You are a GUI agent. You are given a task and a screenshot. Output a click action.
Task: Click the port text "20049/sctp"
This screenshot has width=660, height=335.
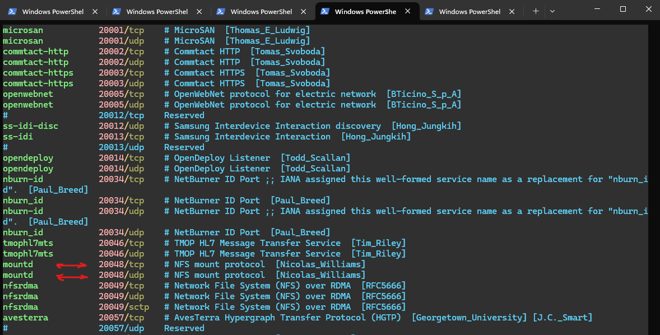pyautogui.click(x=124, y=307)
